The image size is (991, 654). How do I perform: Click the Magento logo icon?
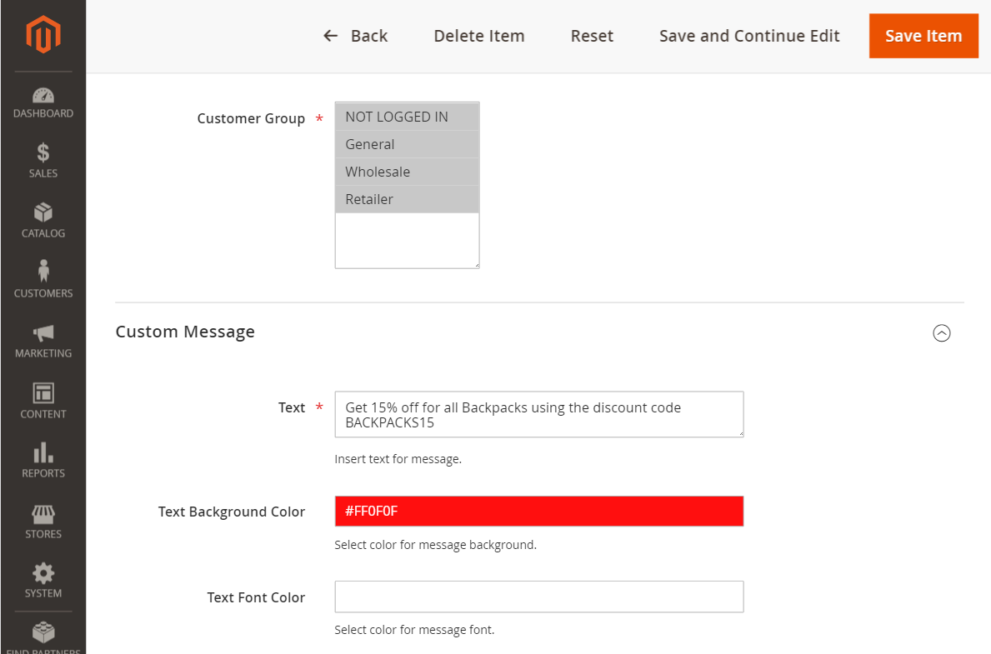click(x=43, y=35)
